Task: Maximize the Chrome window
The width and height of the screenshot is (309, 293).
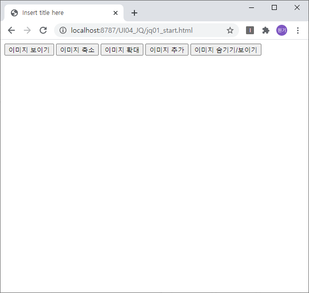Action: (x=274, y=8)
